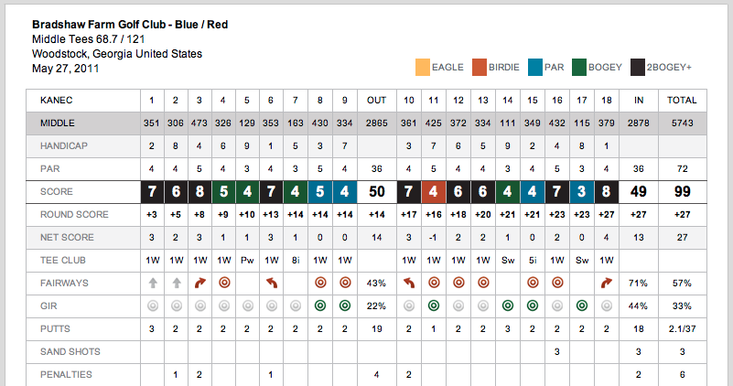
Task: Click the missed-right fairway arrow on hole 3
Action: coord(200,283)
